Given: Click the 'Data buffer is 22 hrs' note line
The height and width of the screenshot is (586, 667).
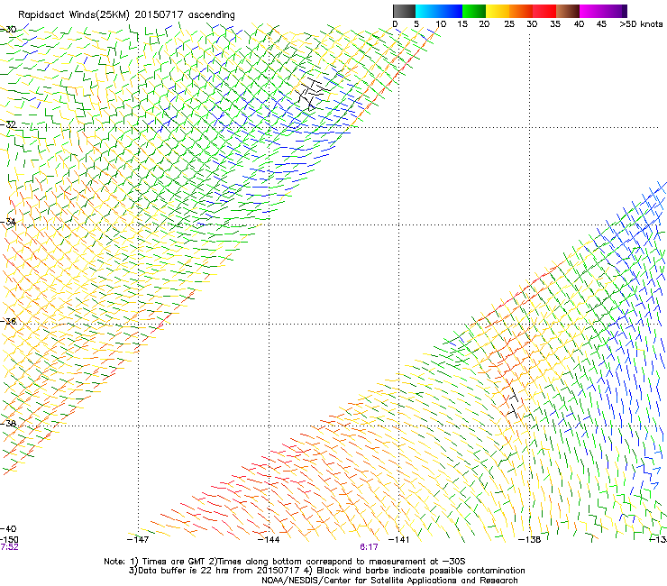Looking at the screenshot, I should (326, 571).
